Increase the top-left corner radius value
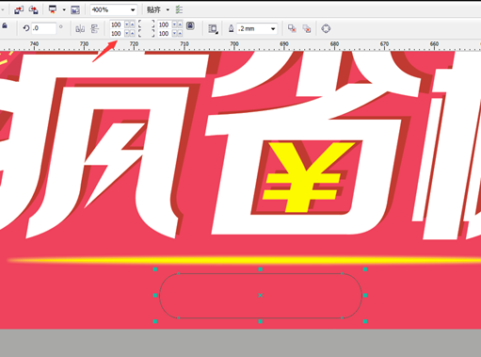Viewport: 481px width, 357px height. [132, 24]
